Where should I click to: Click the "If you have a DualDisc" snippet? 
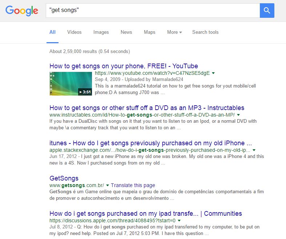153,124
